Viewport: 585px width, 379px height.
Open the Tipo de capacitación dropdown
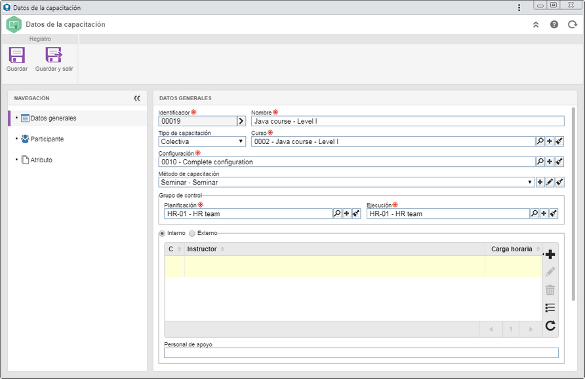point(202,141)
